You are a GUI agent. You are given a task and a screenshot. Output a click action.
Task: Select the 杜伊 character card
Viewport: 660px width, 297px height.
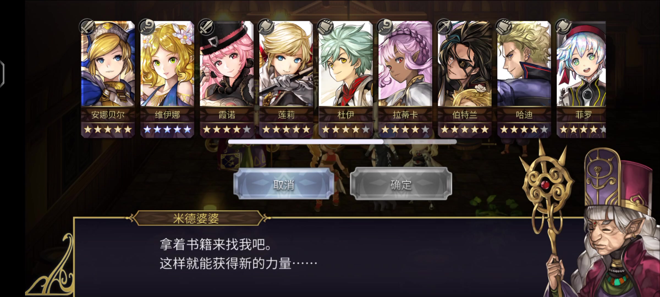(346, 79)
